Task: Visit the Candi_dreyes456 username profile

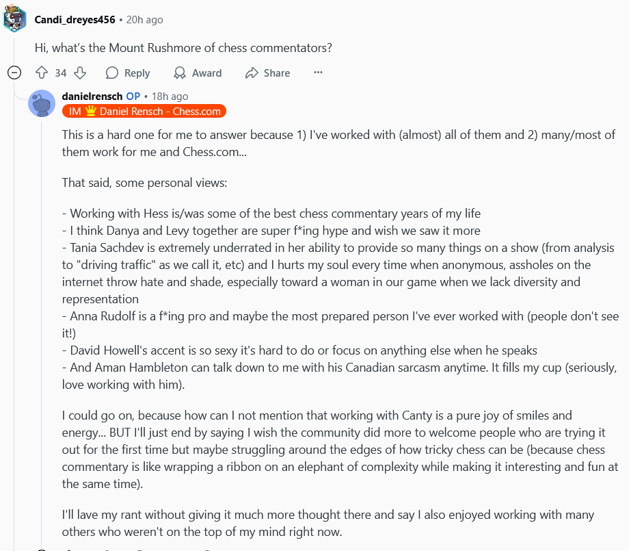Action: [75, 20]
